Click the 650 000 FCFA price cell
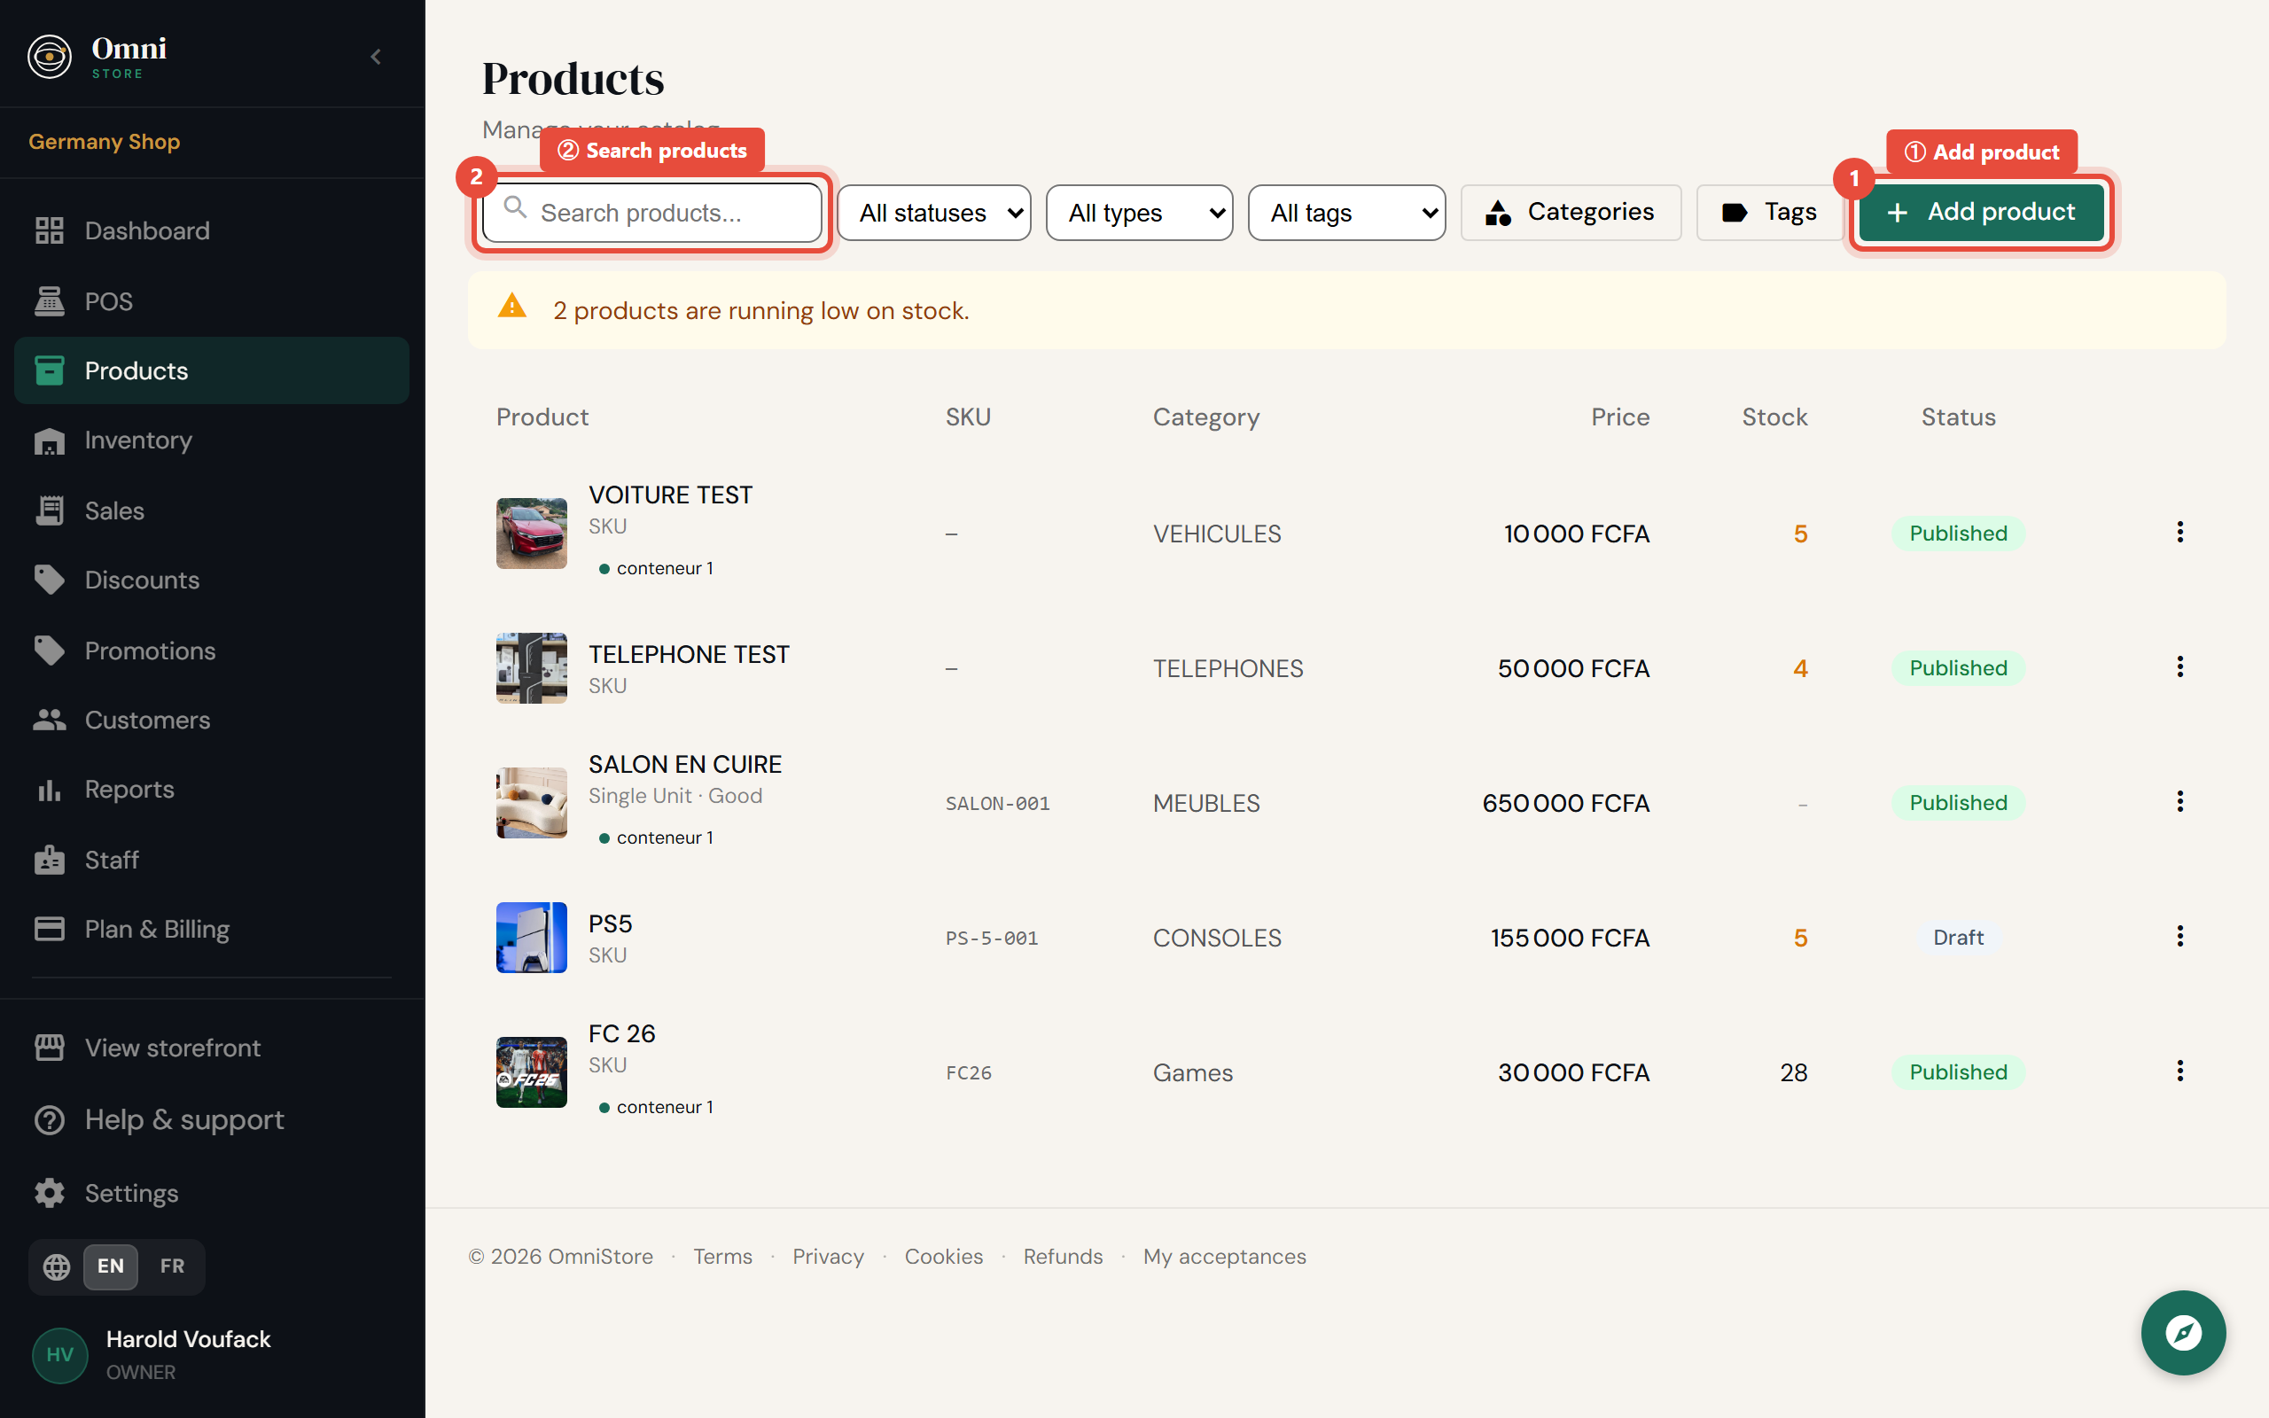Image resolution: width=2269 pixels, height=1418 pixels. click(1566, 804)
